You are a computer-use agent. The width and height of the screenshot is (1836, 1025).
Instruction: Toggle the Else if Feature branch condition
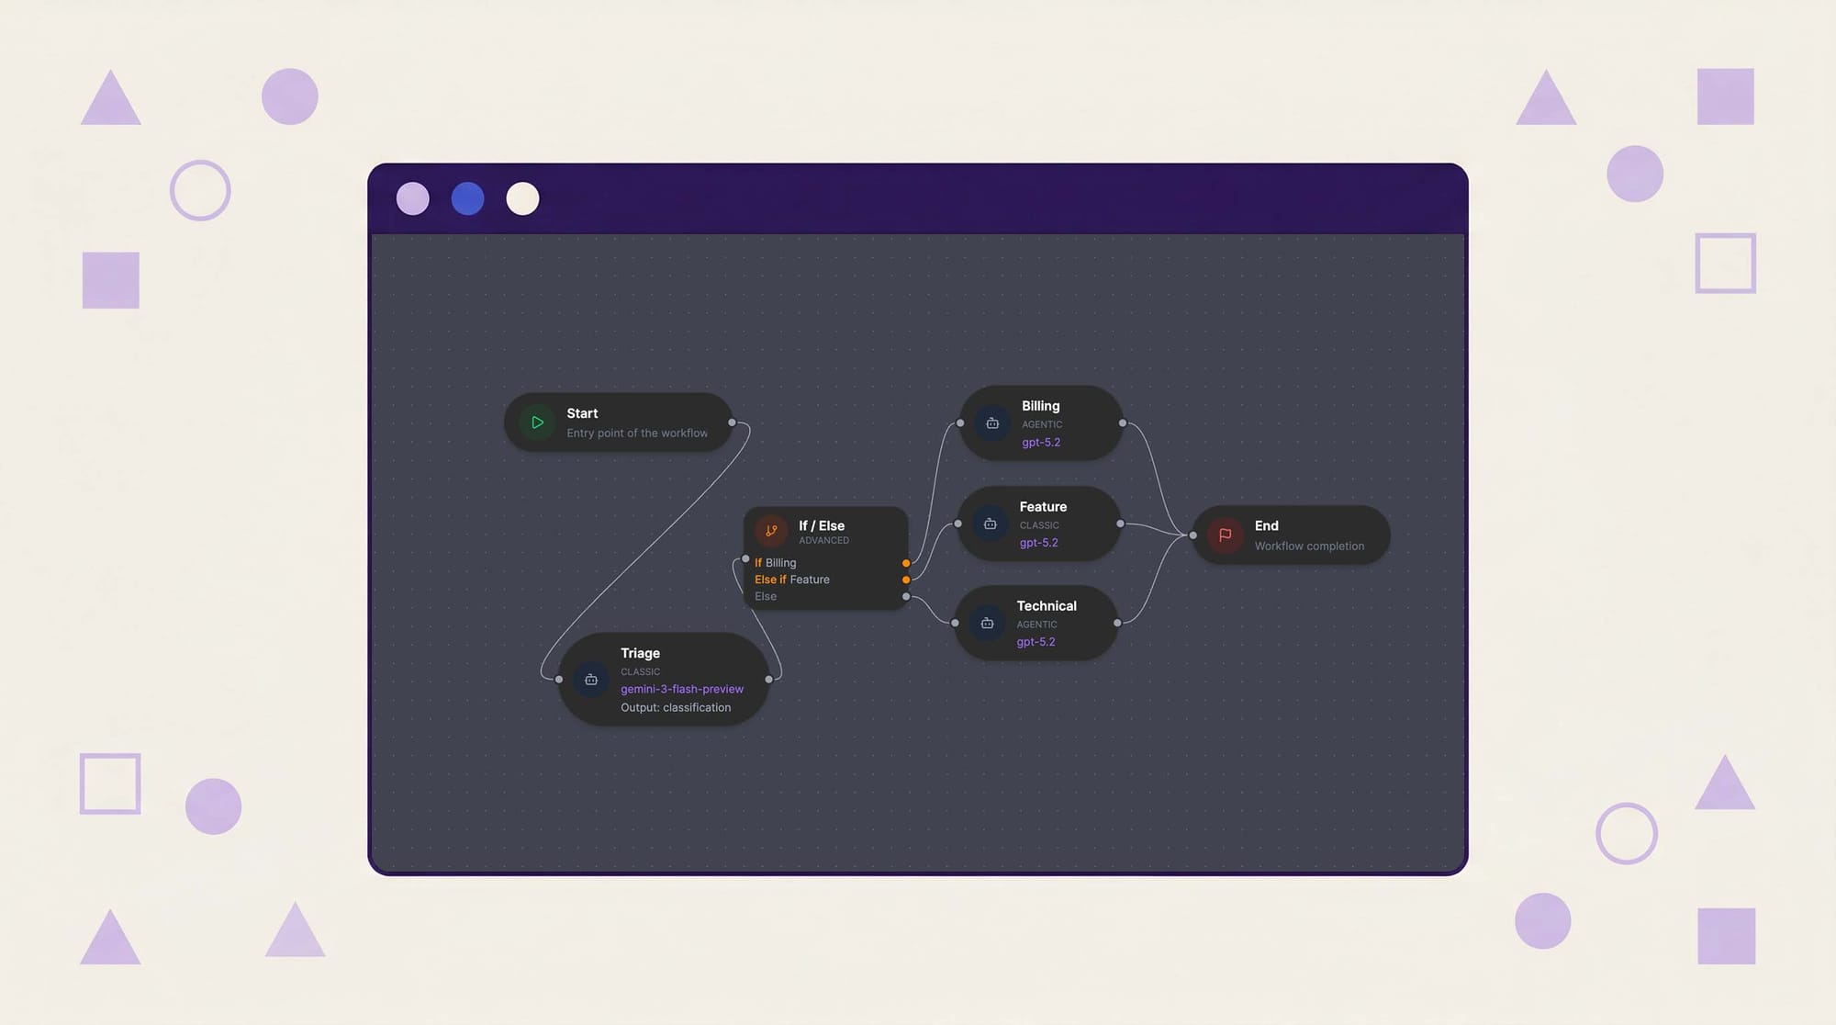(x=791, y=580)
